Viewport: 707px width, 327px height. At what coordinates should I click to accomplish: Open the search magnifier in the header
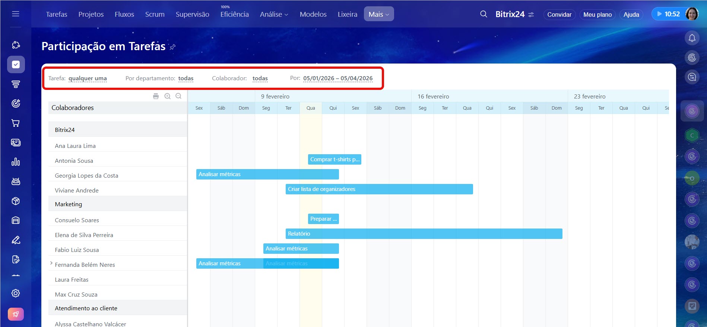(484, 14)
